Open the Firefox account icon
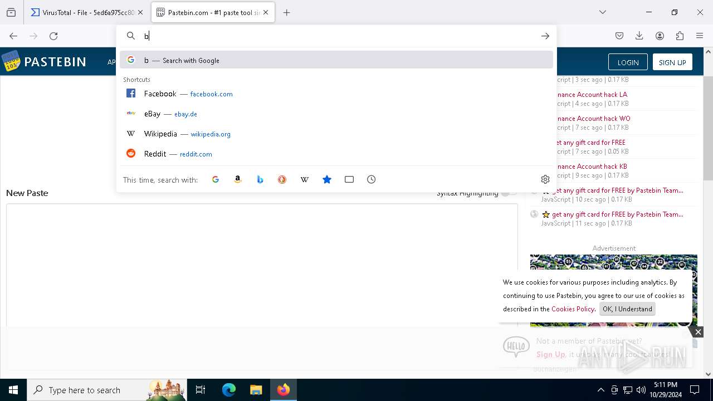This screenshot has height=401, width=713. pos(660,36)
